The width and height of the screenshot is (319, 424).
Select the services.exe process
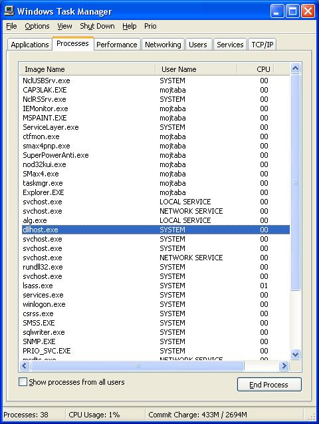pyautogui.click(x=156, y=295)
